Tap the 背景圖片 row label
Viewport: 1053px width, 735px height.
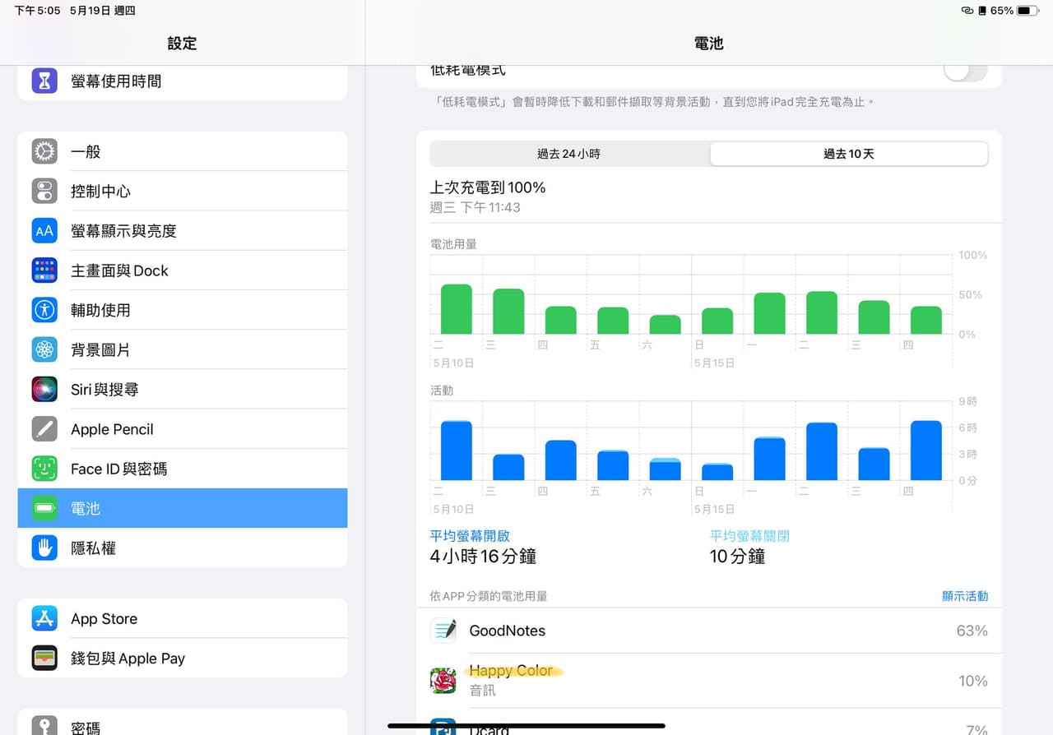coord(100,349)
